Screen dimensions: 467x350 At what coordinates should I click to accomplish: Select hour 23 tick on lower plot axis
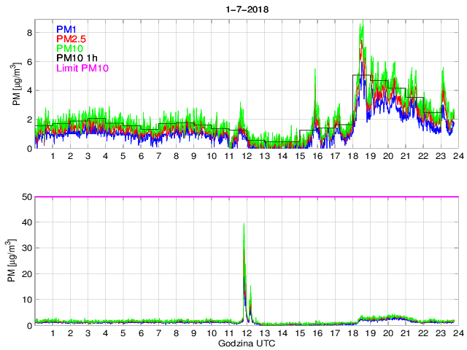[x=440, y=333]
